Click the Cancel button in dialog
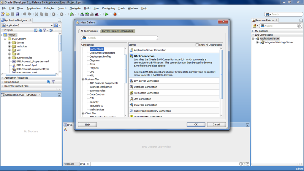The height and width of the screenshot is (171, 304). tap(216, 124)
